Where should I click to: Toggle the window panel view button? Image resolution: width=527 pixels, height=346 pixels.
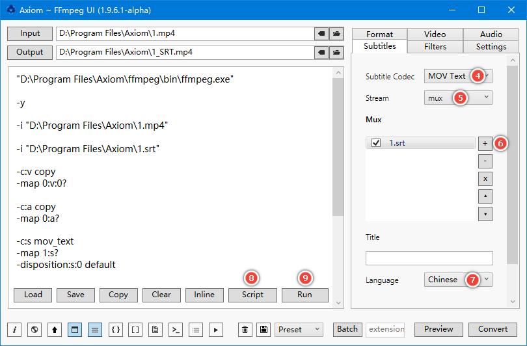pos(75,329)
